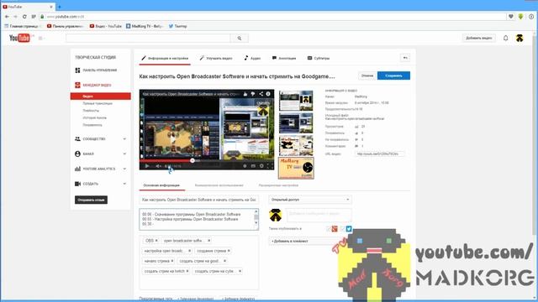Enter fullscreen in the video player
Screen dimensions: 538x302
coord(270,166)
